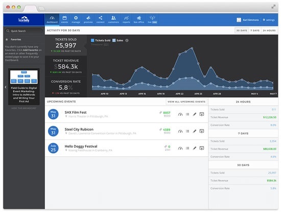Edit Steel City Rubicon with pencil icon
Image resolution: width=281 pixels, height=213 pixels.
[195, 131]
